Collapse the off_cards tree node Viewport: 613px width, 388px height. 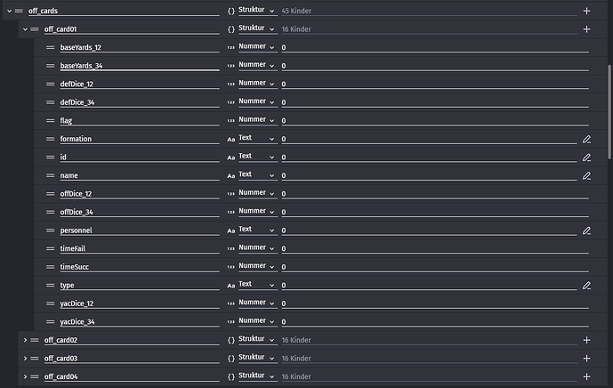(x=8, y=11)
